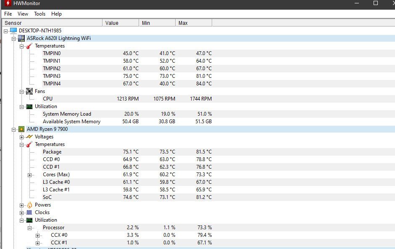
Task: Click the Ryzen Temperatures thermometer icon
Action: point(29,144)
